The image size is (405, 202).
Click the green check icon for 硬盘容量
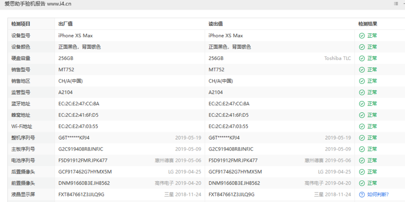362,58
